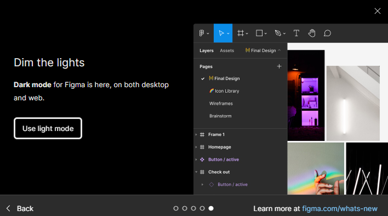Screen dimensions: 388x216
Task: Click rainbow hand image on canvas
Action: click(x=316, y=168)
